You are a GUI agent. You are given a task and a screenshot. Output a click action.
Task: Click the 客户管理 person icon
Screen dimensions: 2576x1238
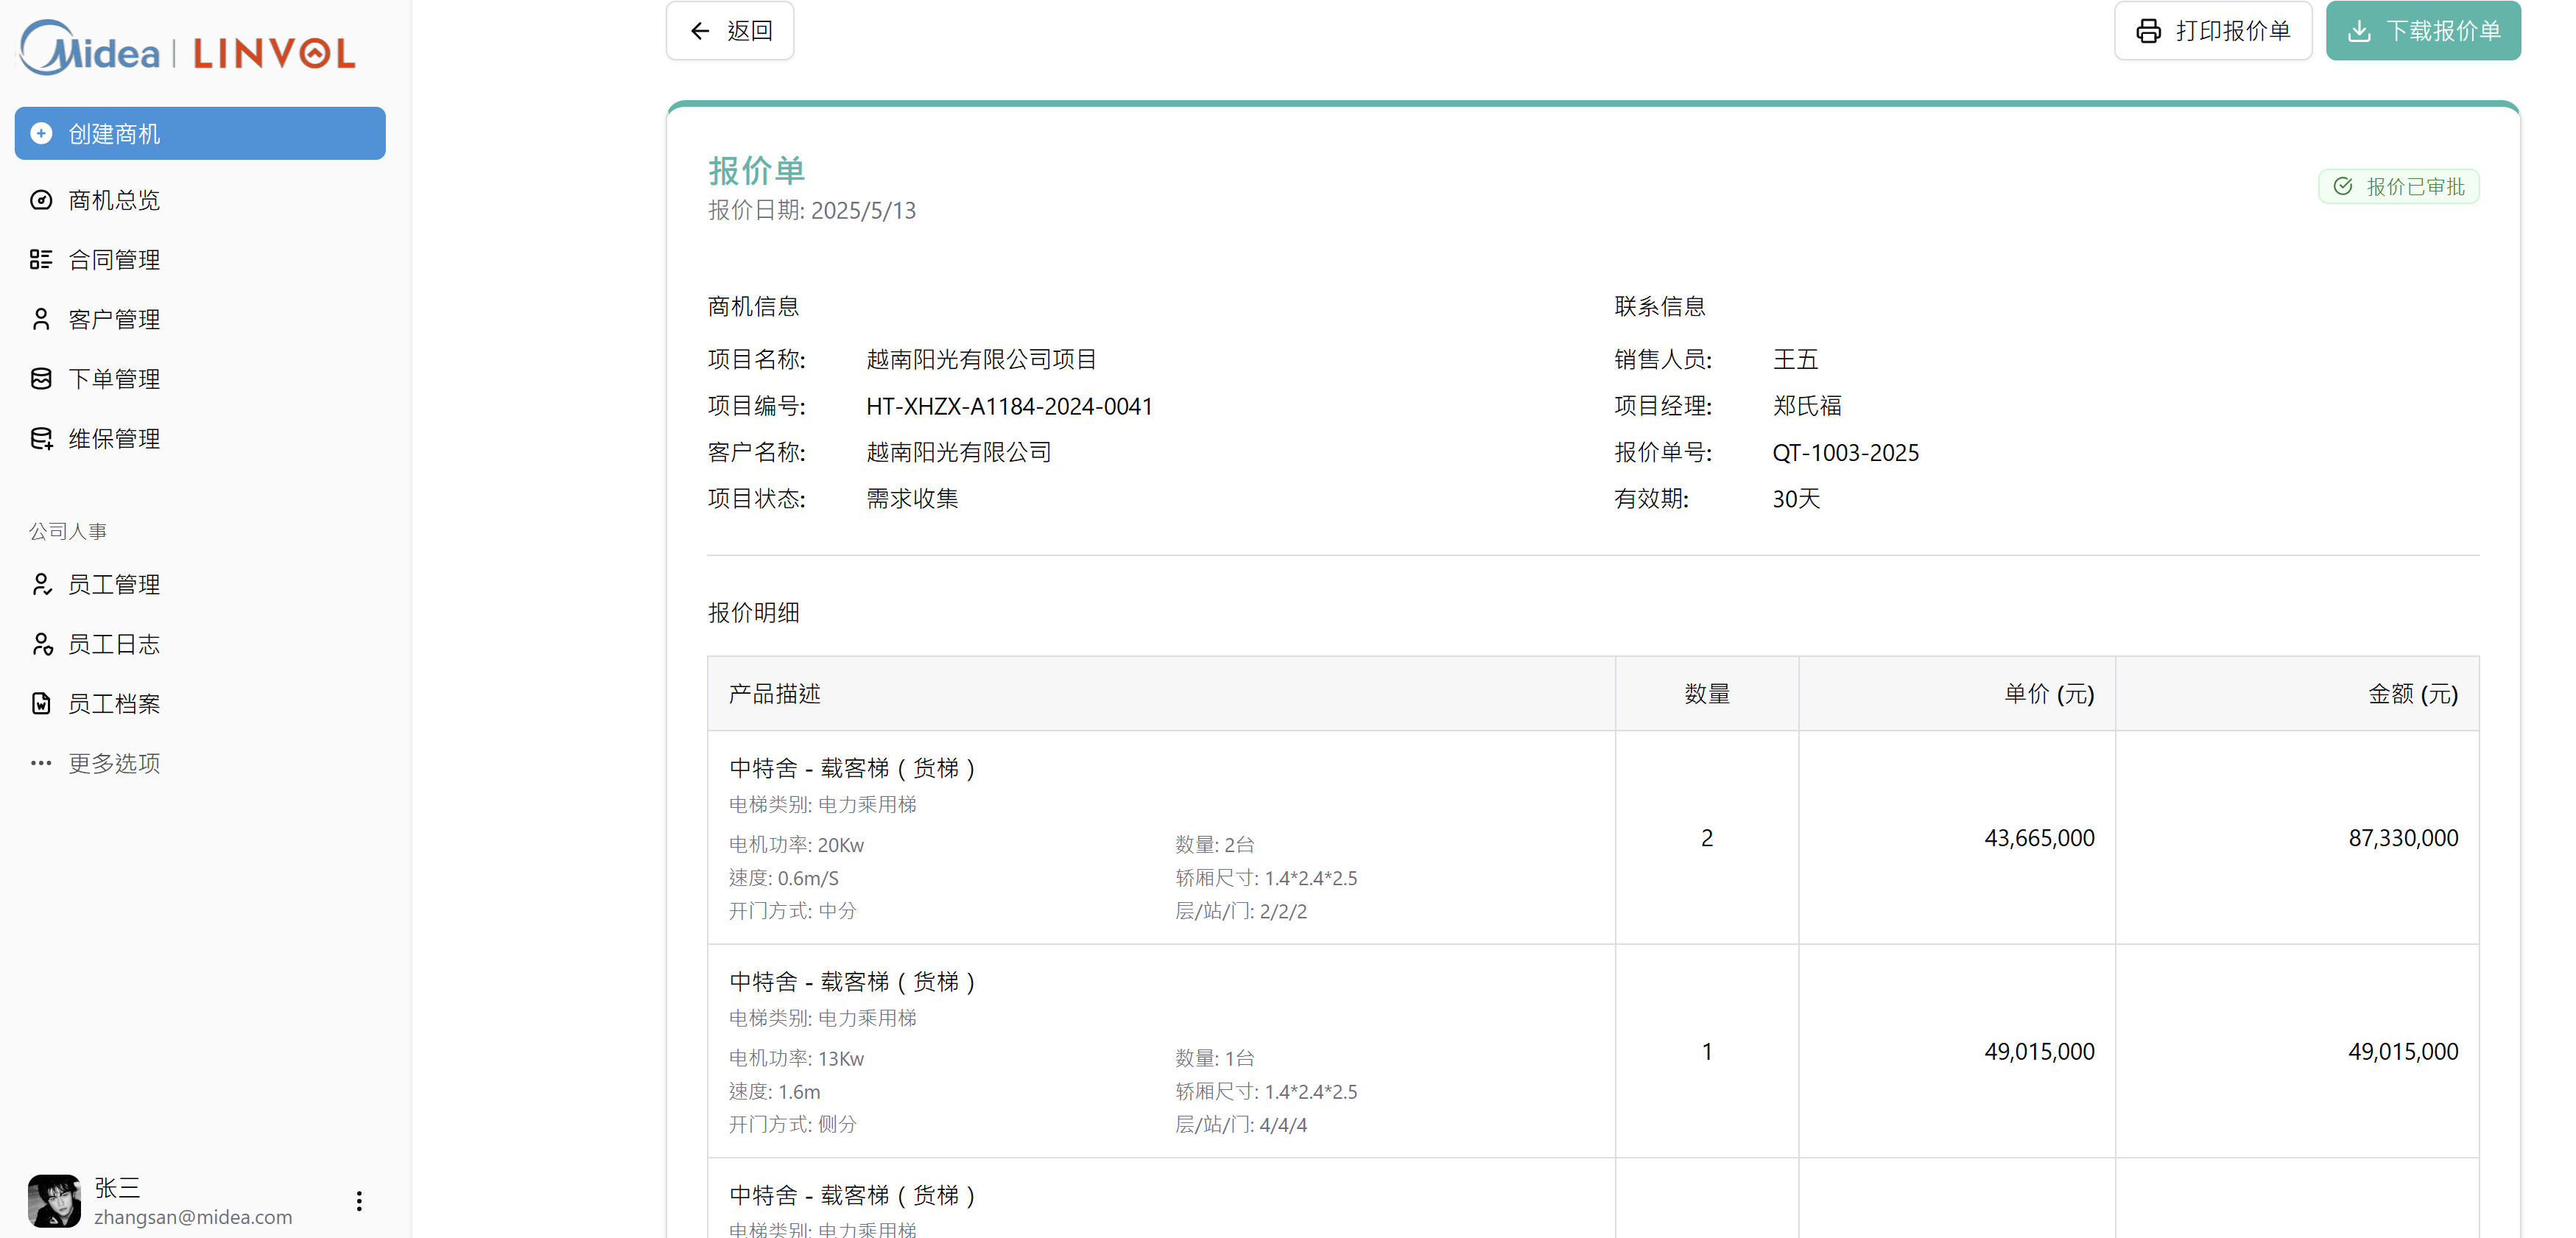41,319
